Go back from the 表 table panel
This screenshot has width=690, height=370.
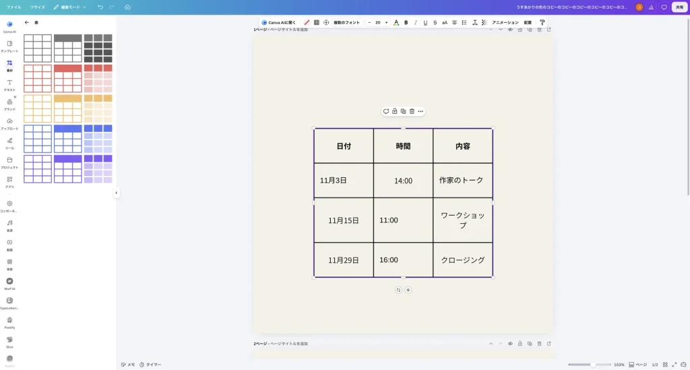coord(27,22)
